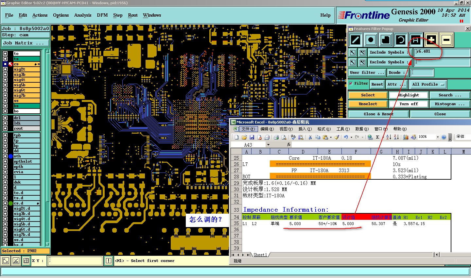The height and width of the screenshot is (278, 471).
Task: Click the Close & Reset button
Action: click(378, 114)
